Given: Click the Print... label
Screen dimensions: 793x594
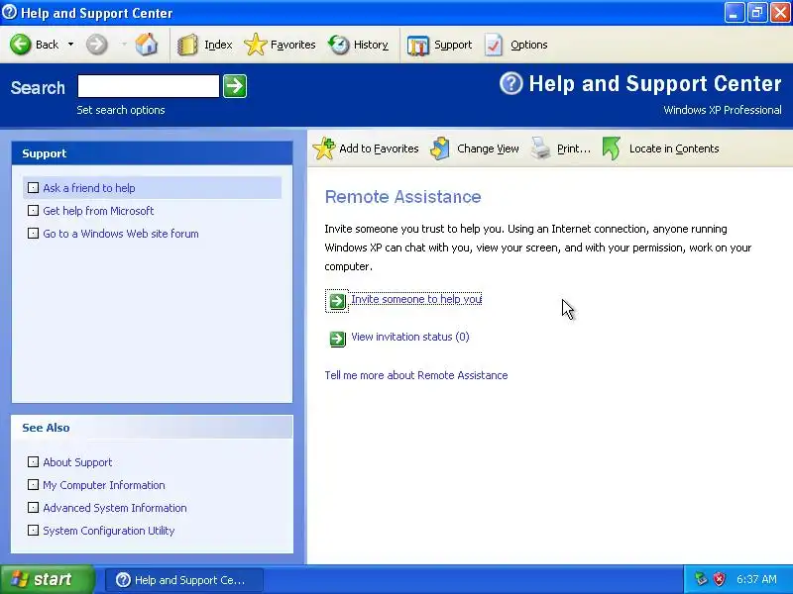Looking at the screenshot, I should click(574, 148).
